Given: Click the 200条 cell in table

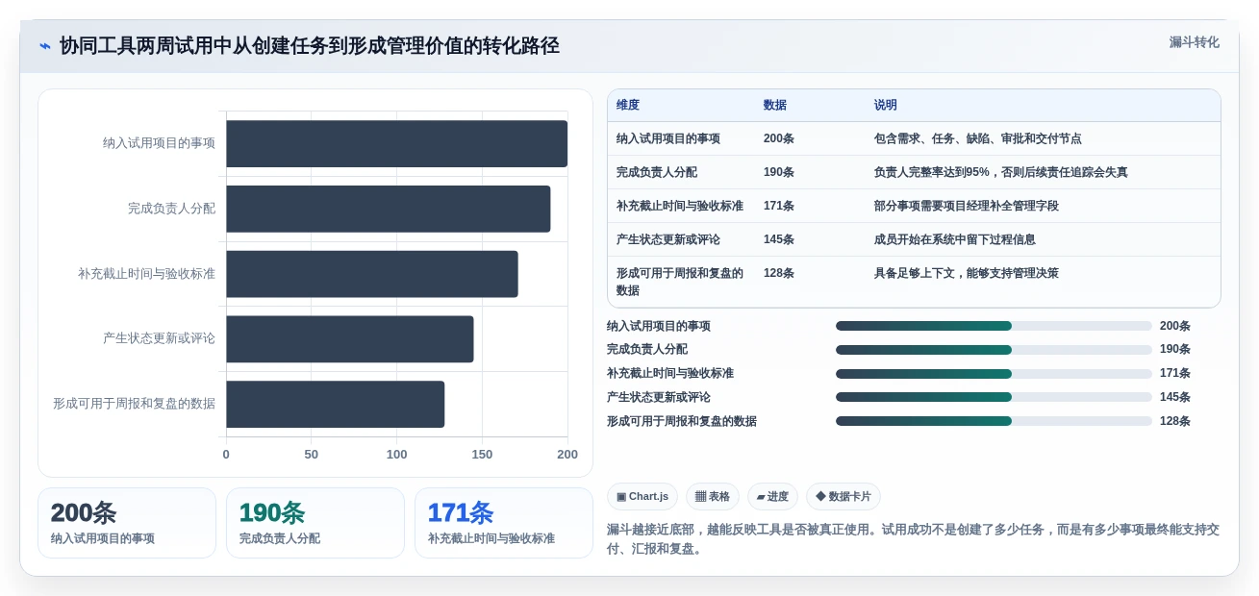Looking at the screenshot, I should [x=779, y=138].
